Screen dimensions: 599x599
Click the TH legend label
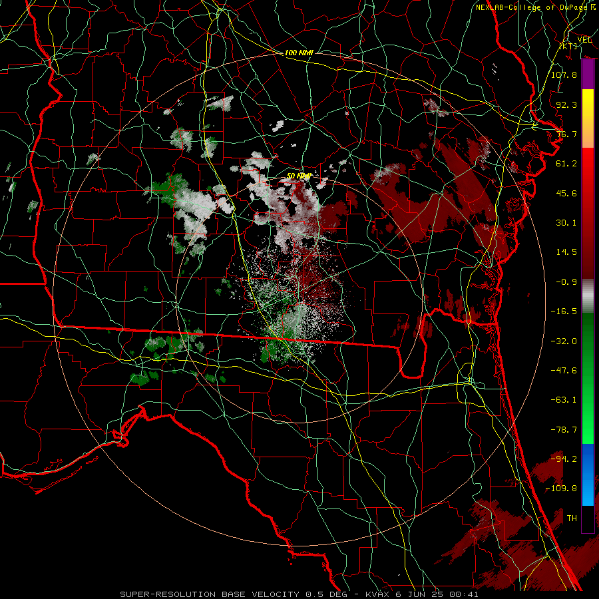572,518
